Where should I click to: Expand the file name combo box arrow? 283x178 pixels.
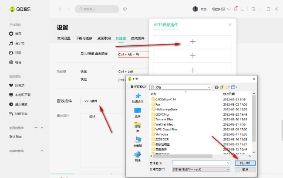(x=227, y=163)
